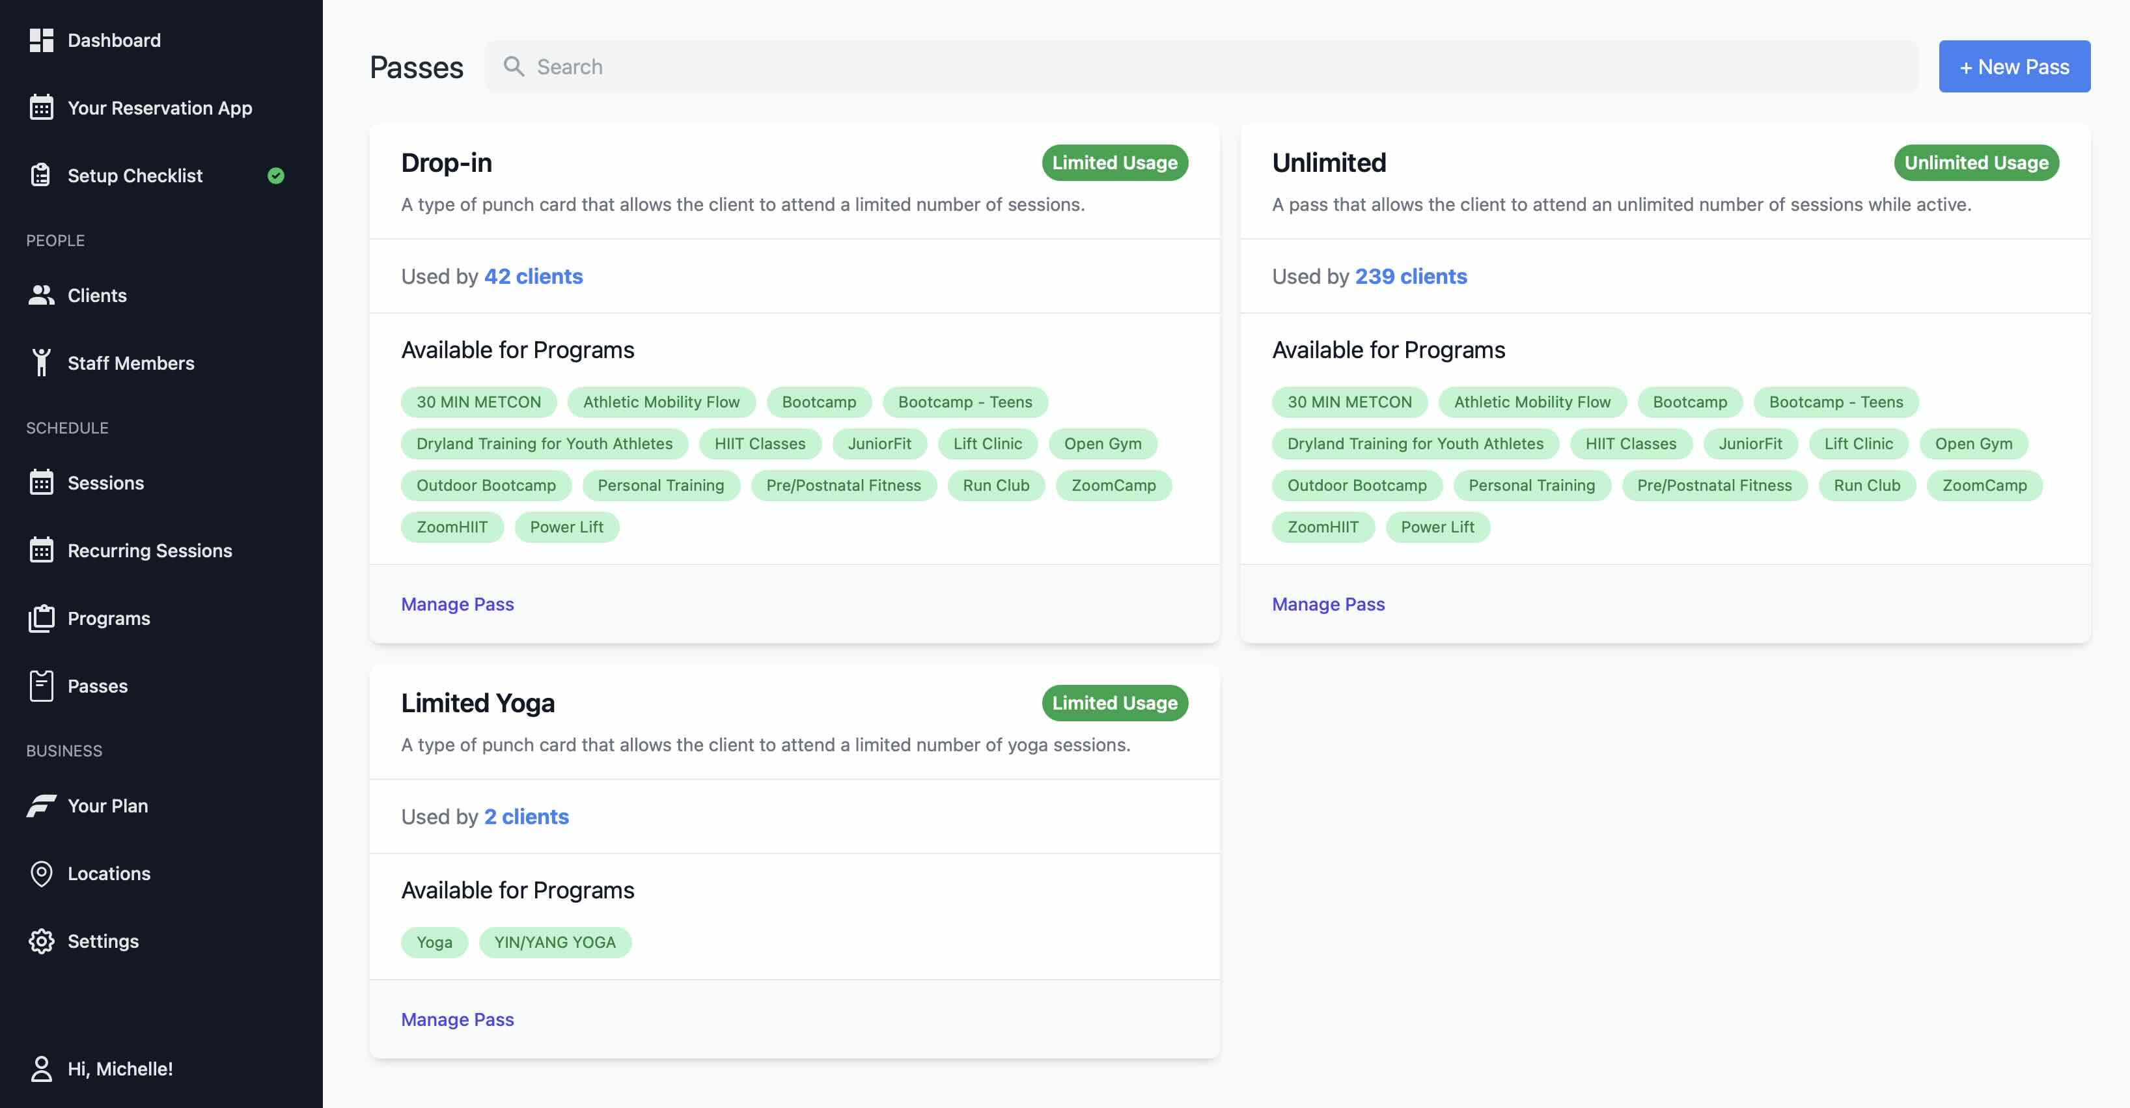Image resolution: width=2130 pixels, height=1108 pixels.
Task: Select the Setup Checklist clipboard icon
Action: tap(42, 175)
